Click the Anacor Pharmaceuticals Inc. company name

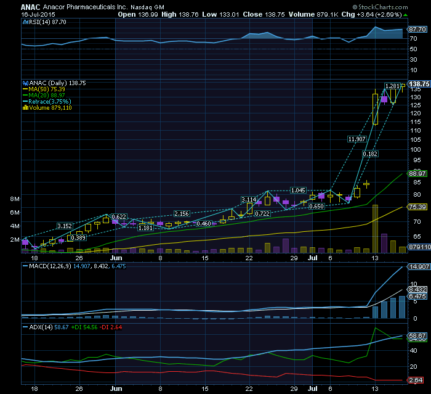pos(85,7)
